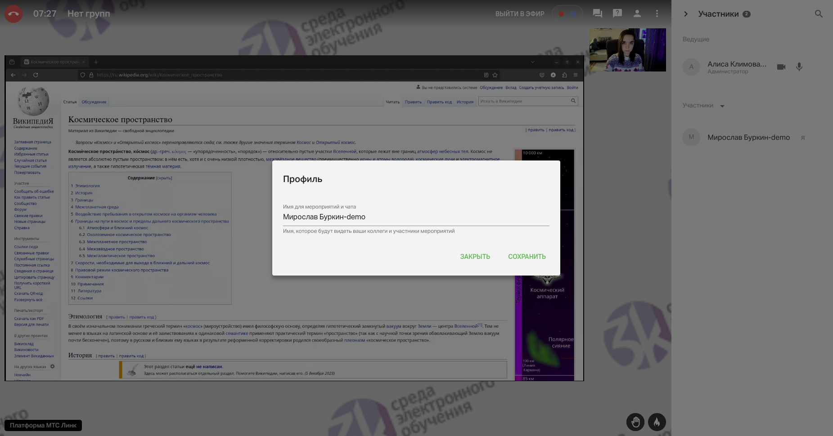This screenshot has width=833, height=436.
Task: Raise hand using the hand icon
Action: click(x=635, y=422)
